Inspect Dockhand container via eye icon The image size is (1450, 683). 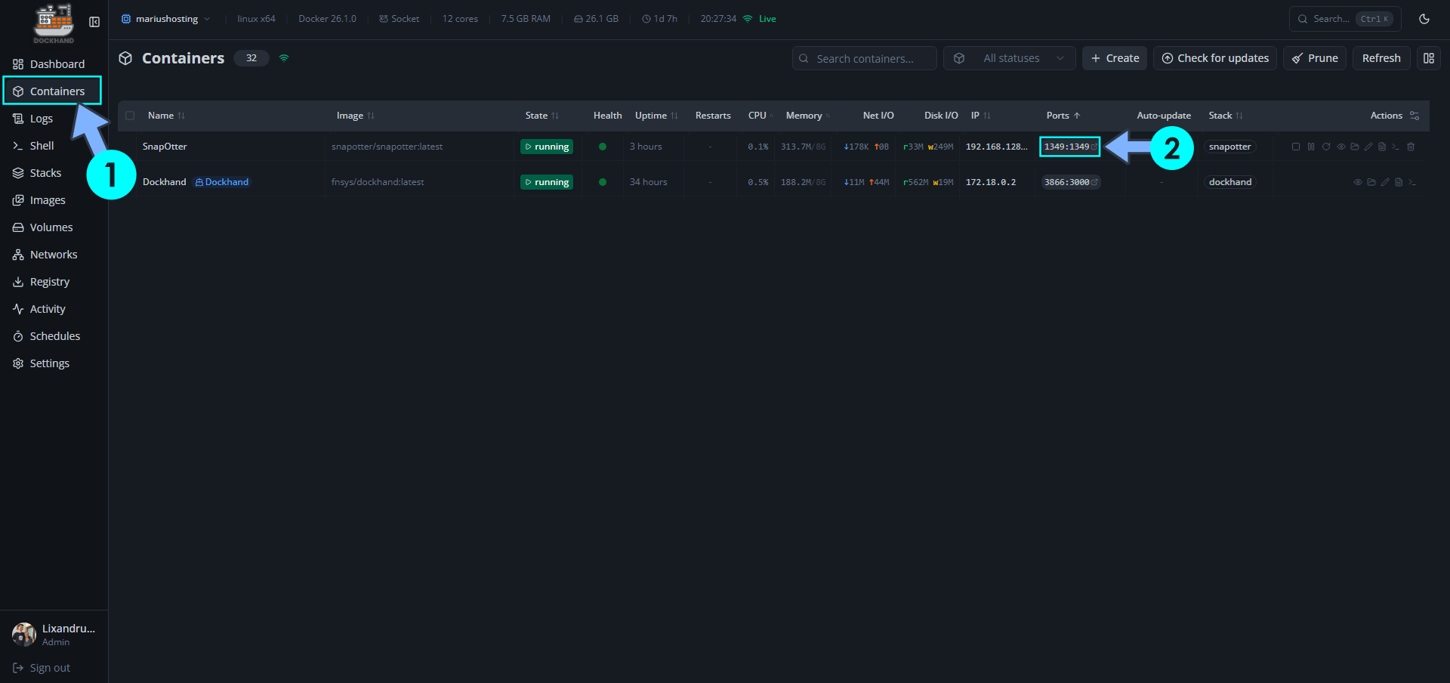1358,182
